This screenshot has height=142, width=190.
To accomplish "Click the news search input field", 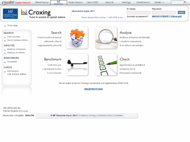I will click(x=177, y=2).
